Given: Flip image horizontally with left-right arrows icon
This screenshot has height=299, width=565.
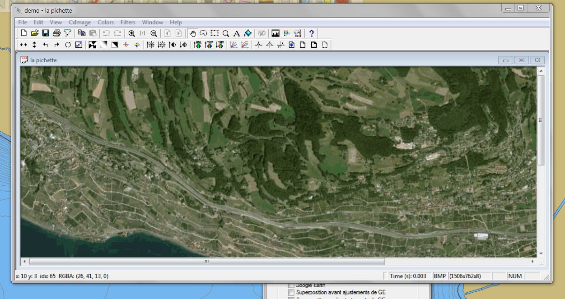Looking at the screenshot, I should coord(24,45).
